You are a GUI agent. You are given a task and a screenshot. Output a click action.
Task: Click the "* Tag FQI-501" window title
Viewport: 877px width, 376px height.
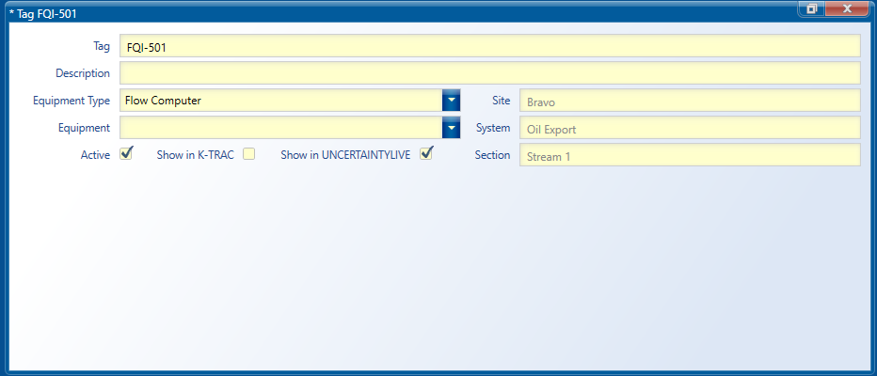tap(43, 14)
